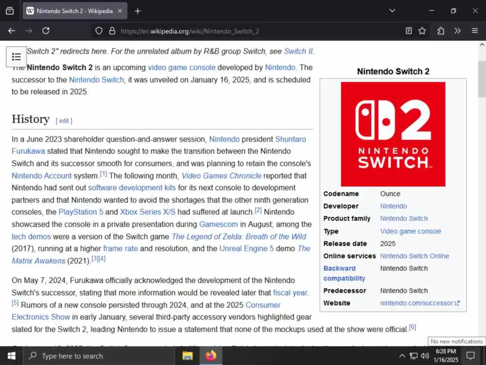Reload the current page
This screenshot has width=486, height=365.
[x=46, y=31]
